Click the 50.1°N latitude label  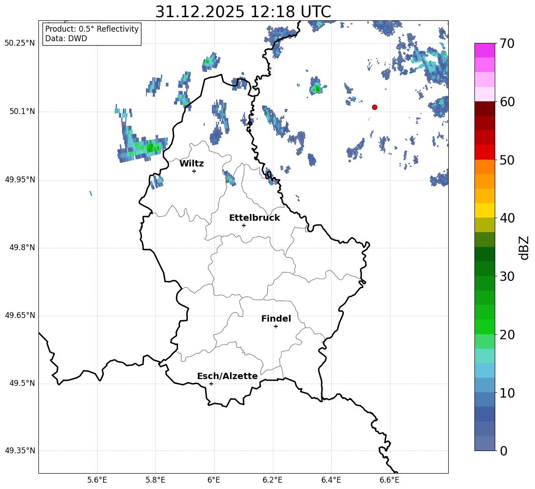pos(22,112)
